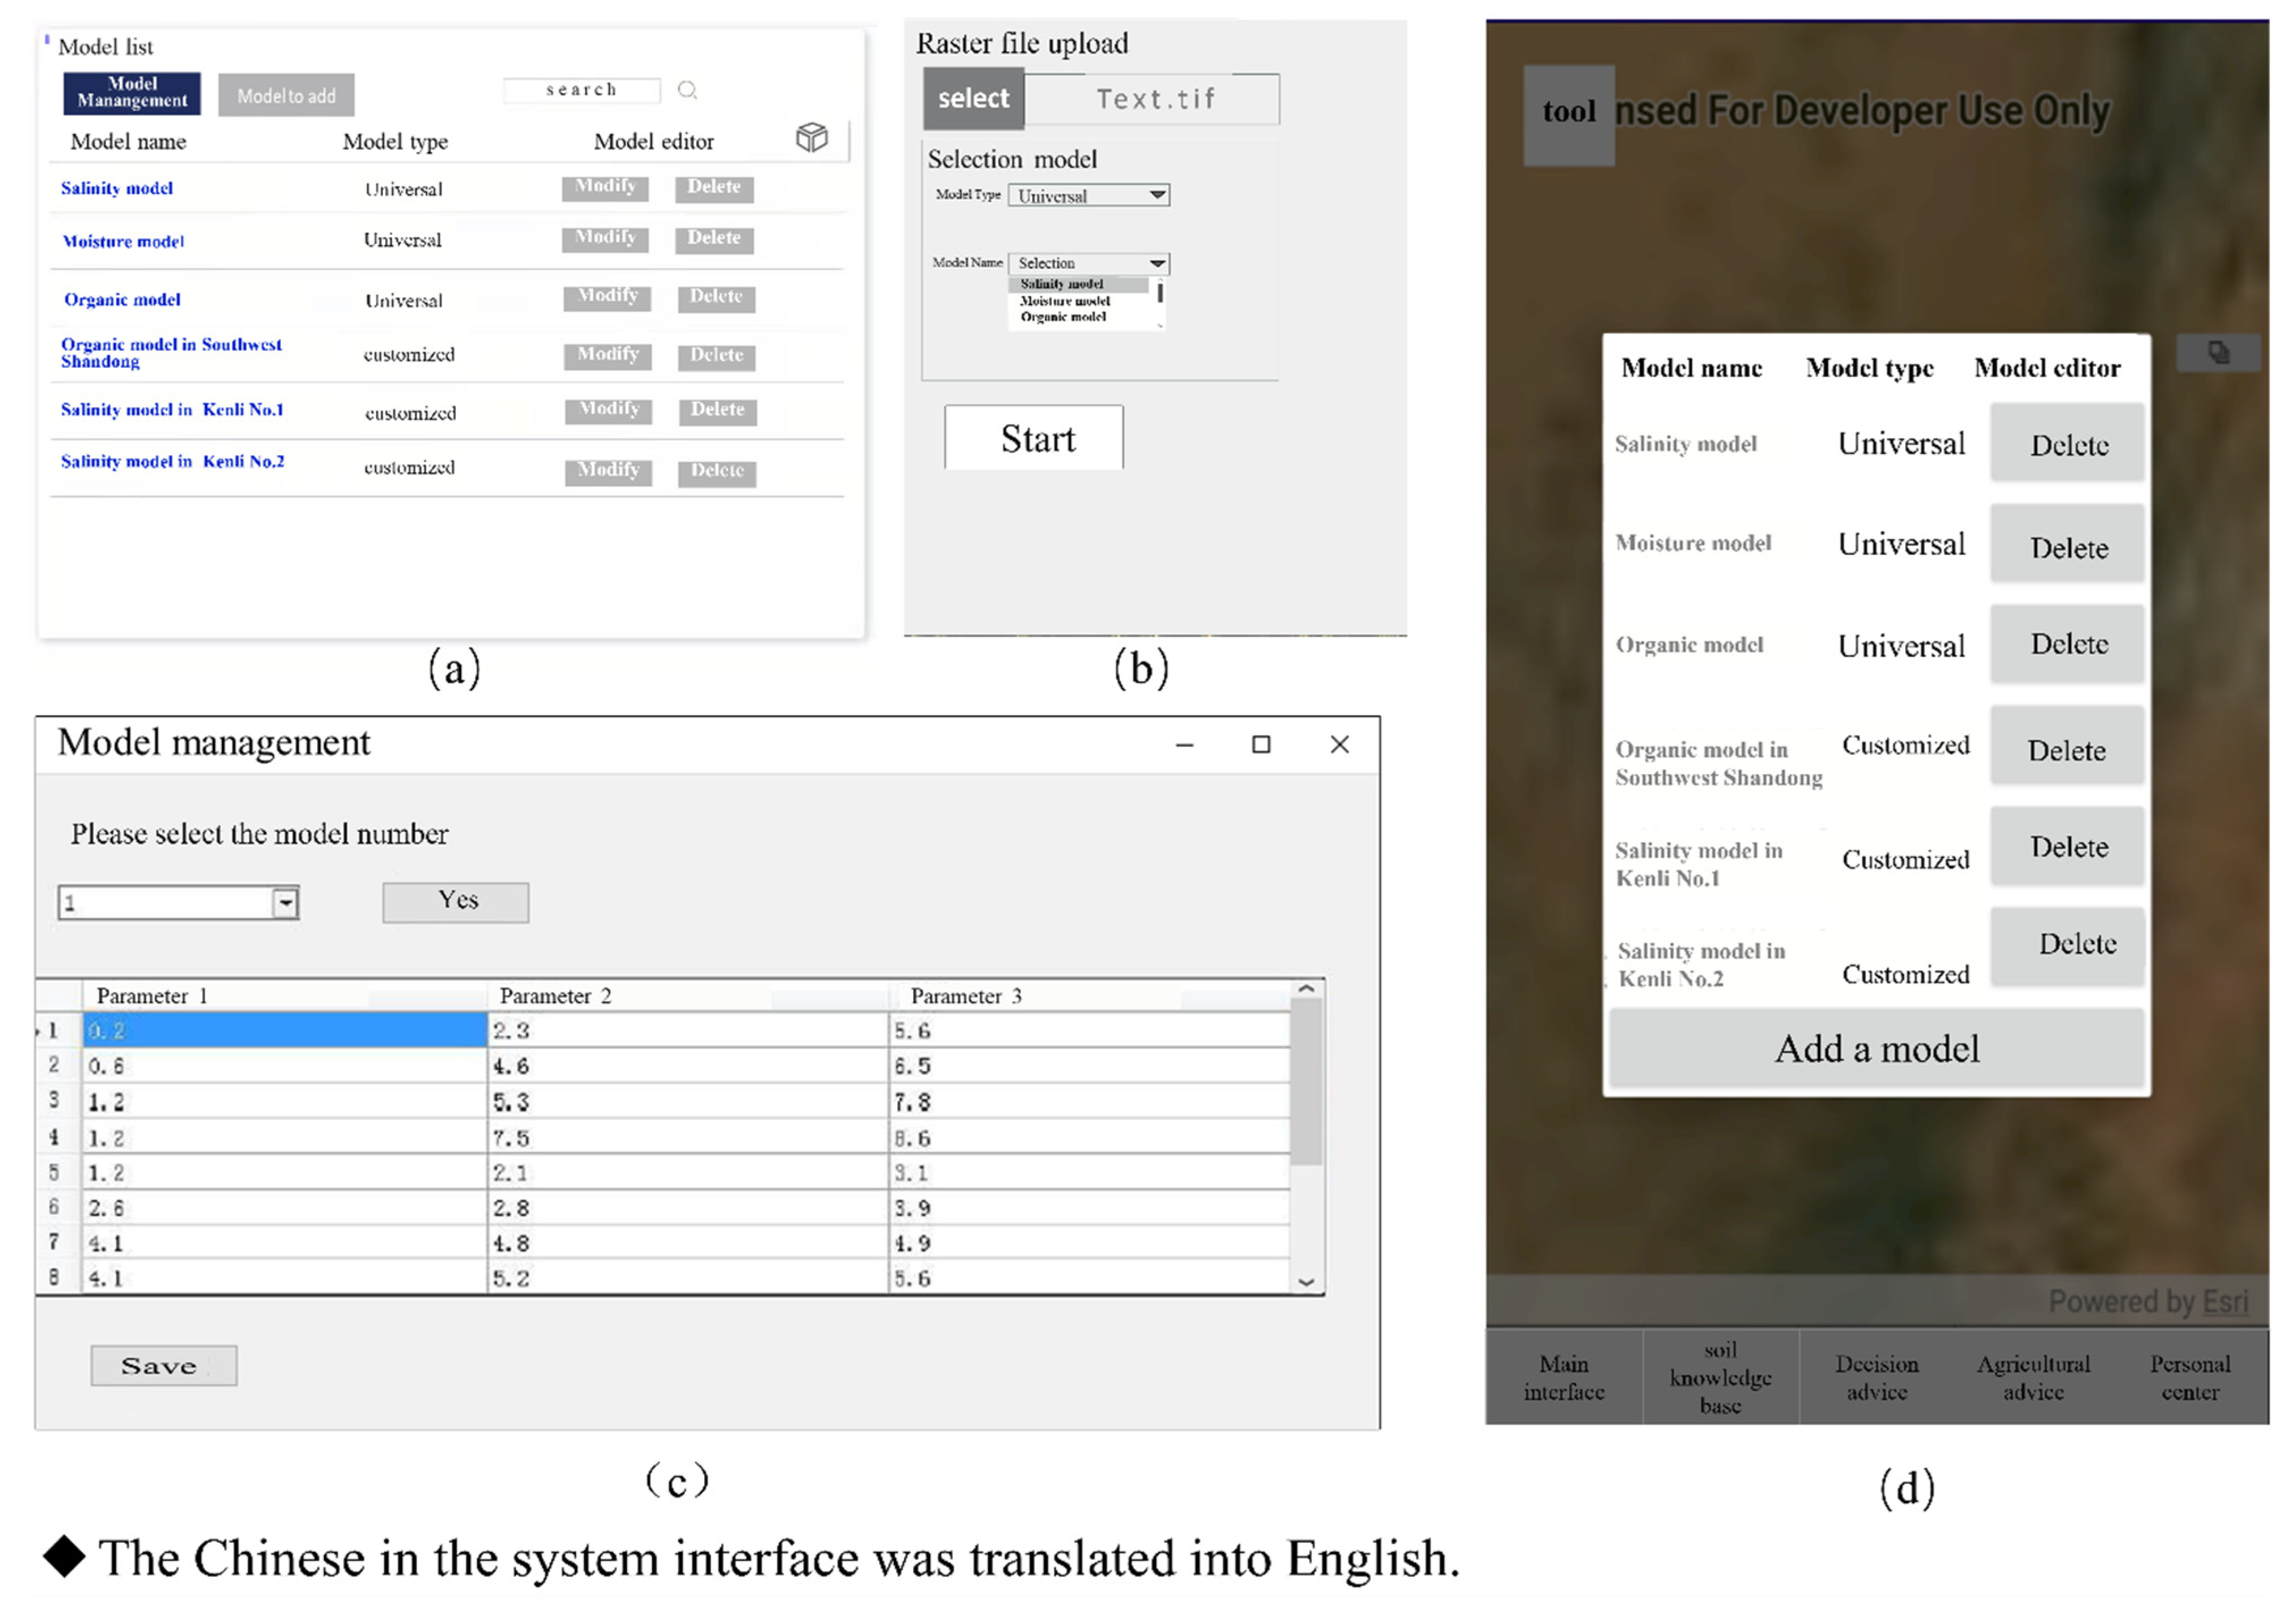Open the Model to add tab
Image resolution: width=2296 pixels, height=1607 pixels.
[286, 96]
